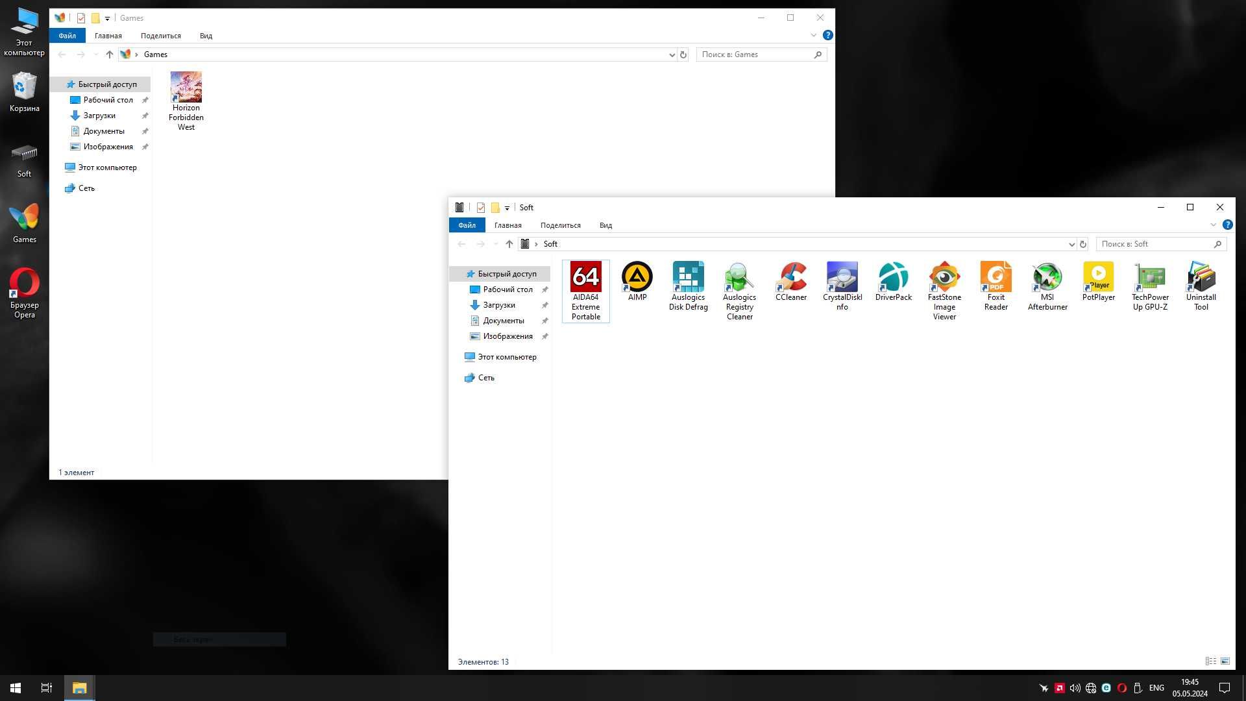Select the MSI Afterburner shortcut
Viewport: 1246px width, 701px height.
coord(1047,286)
